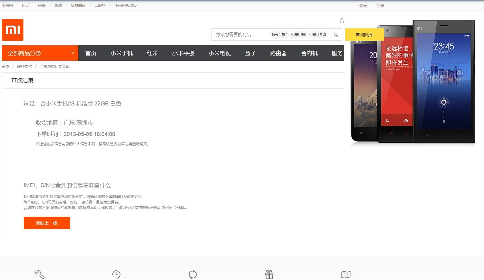Open the yellow 购物车 cart button
This screenshot has width=484, height=280.
pos(364,35)
